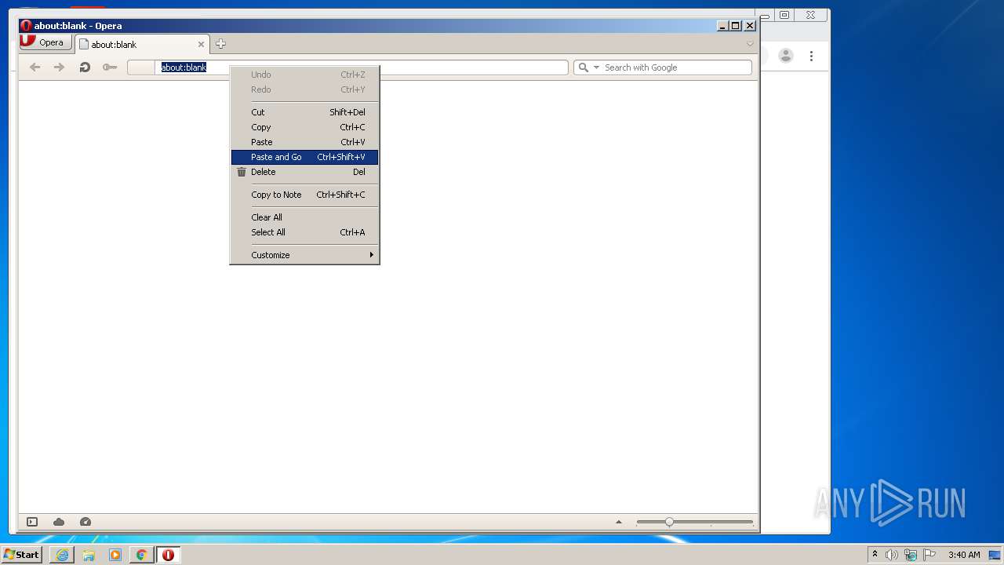
Task: Open Windows Media Player from the taskbar
Action: 115,555
